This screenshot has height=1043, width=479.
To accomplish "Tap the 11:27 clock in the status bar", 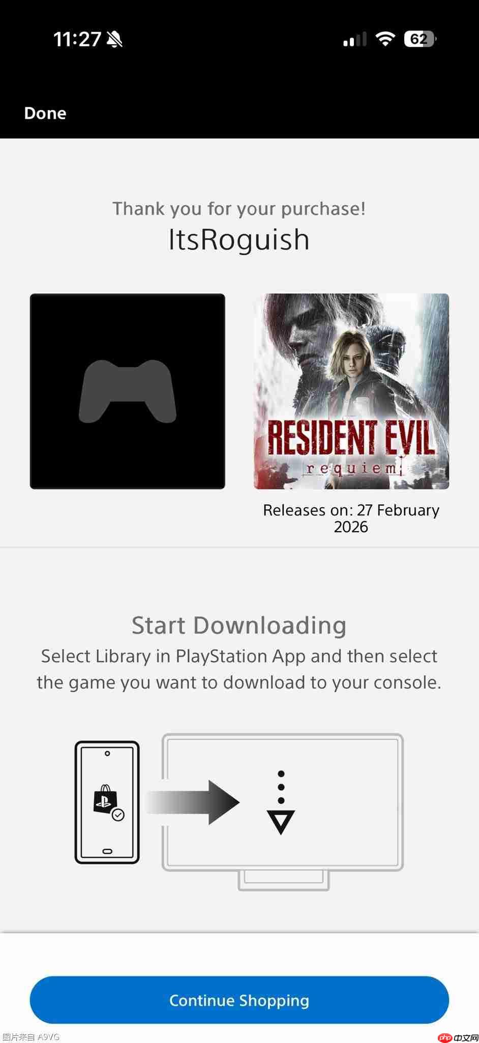I will point(77,39).
